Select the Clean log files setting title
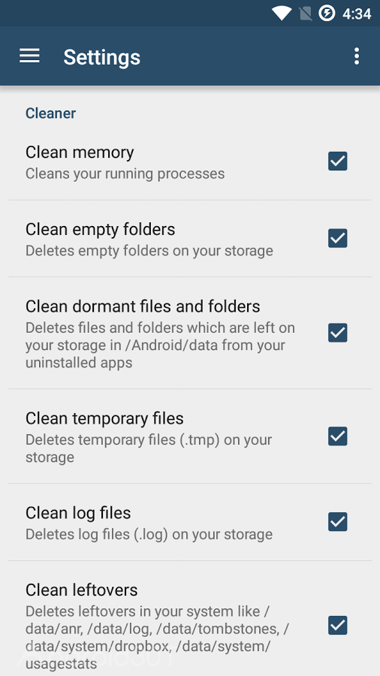 pos(78,513)
